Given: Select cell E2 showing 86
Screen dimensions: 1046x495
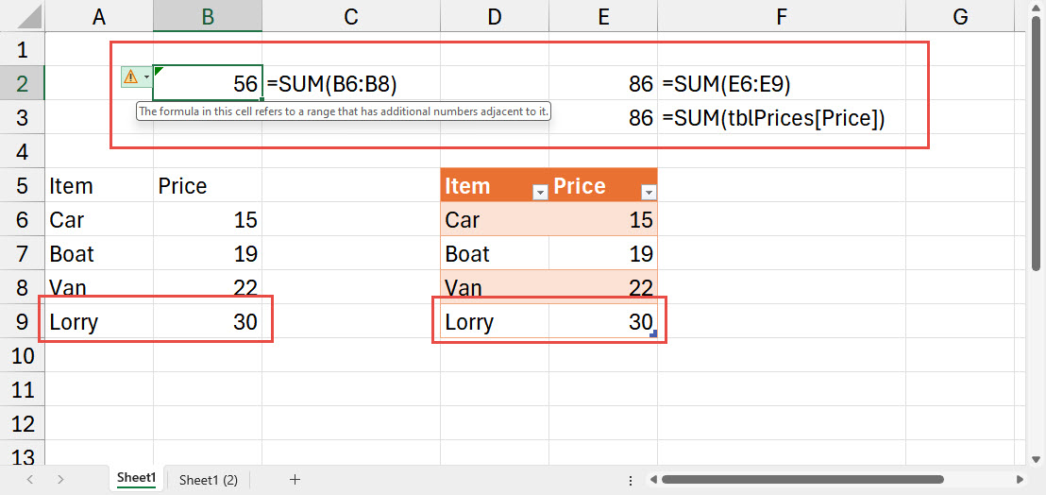Looking at the screenshot, I should [x=602, y=84].
